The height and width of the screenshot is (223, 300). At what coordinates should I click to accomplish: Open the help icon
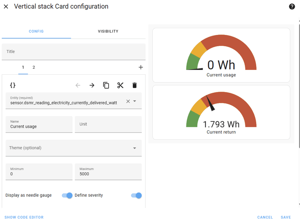(x=292, y=7)
